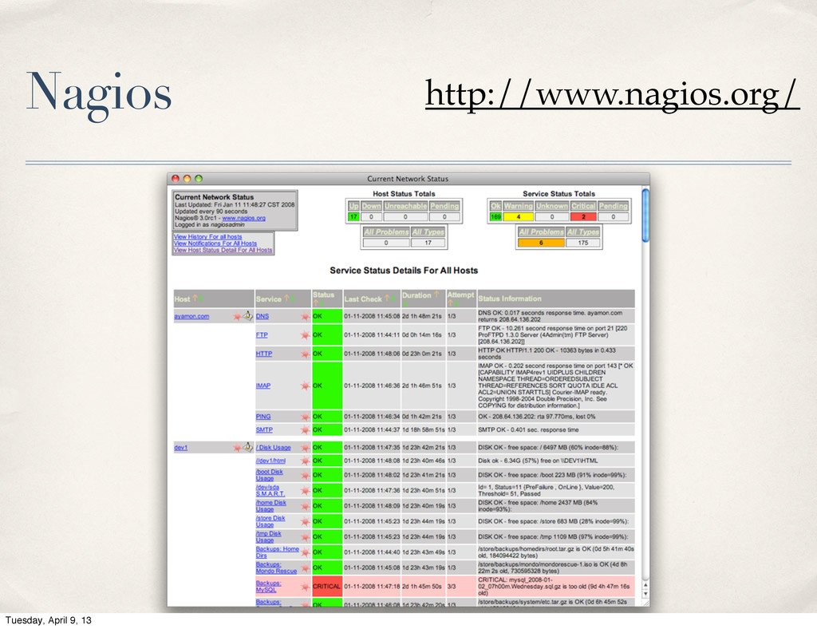Click the scrollbar down arrow in browser window
The width and height of the screenshot is (817, 629).
pyautogui.click(x=645, y=594)
